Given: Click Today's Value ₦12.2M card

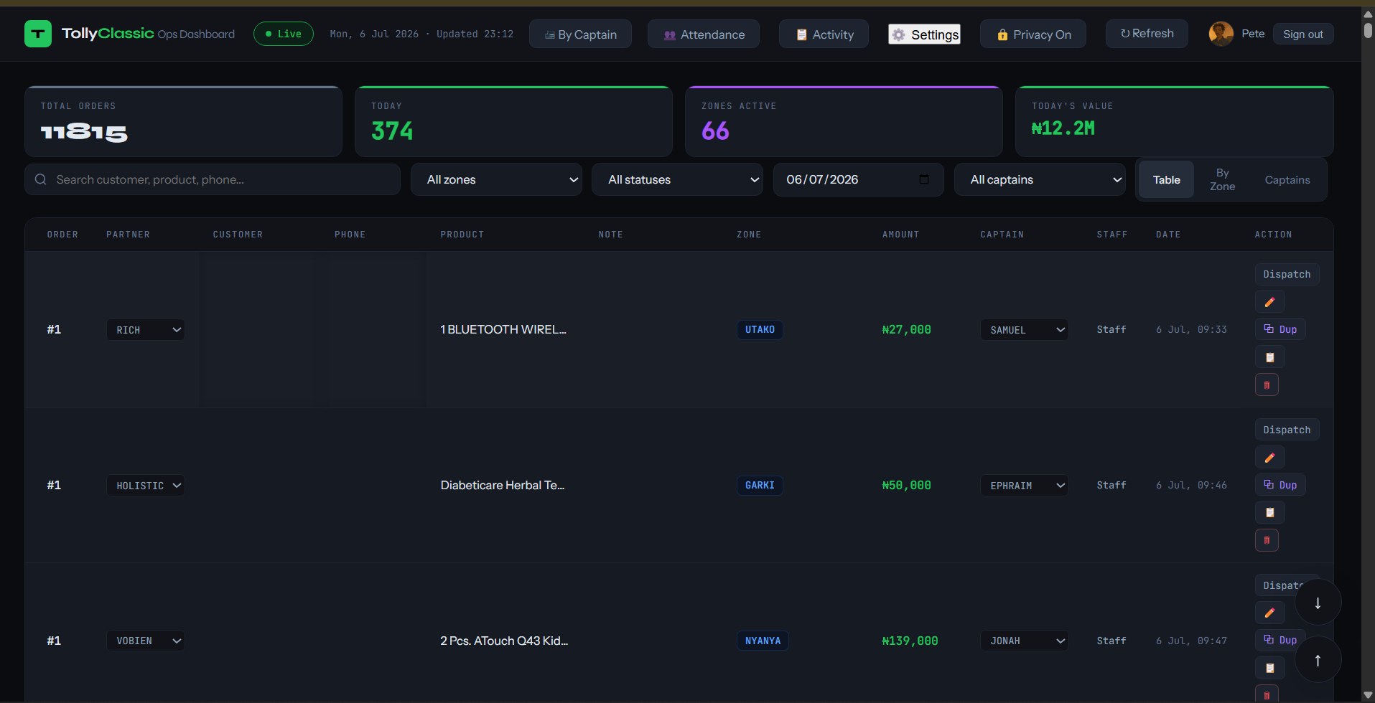Looking at the screenshot, I should [1174, 121].
